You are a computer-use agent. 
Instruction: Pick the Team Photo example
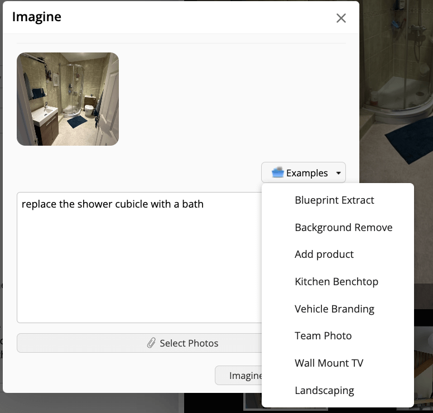coord(323,336)
